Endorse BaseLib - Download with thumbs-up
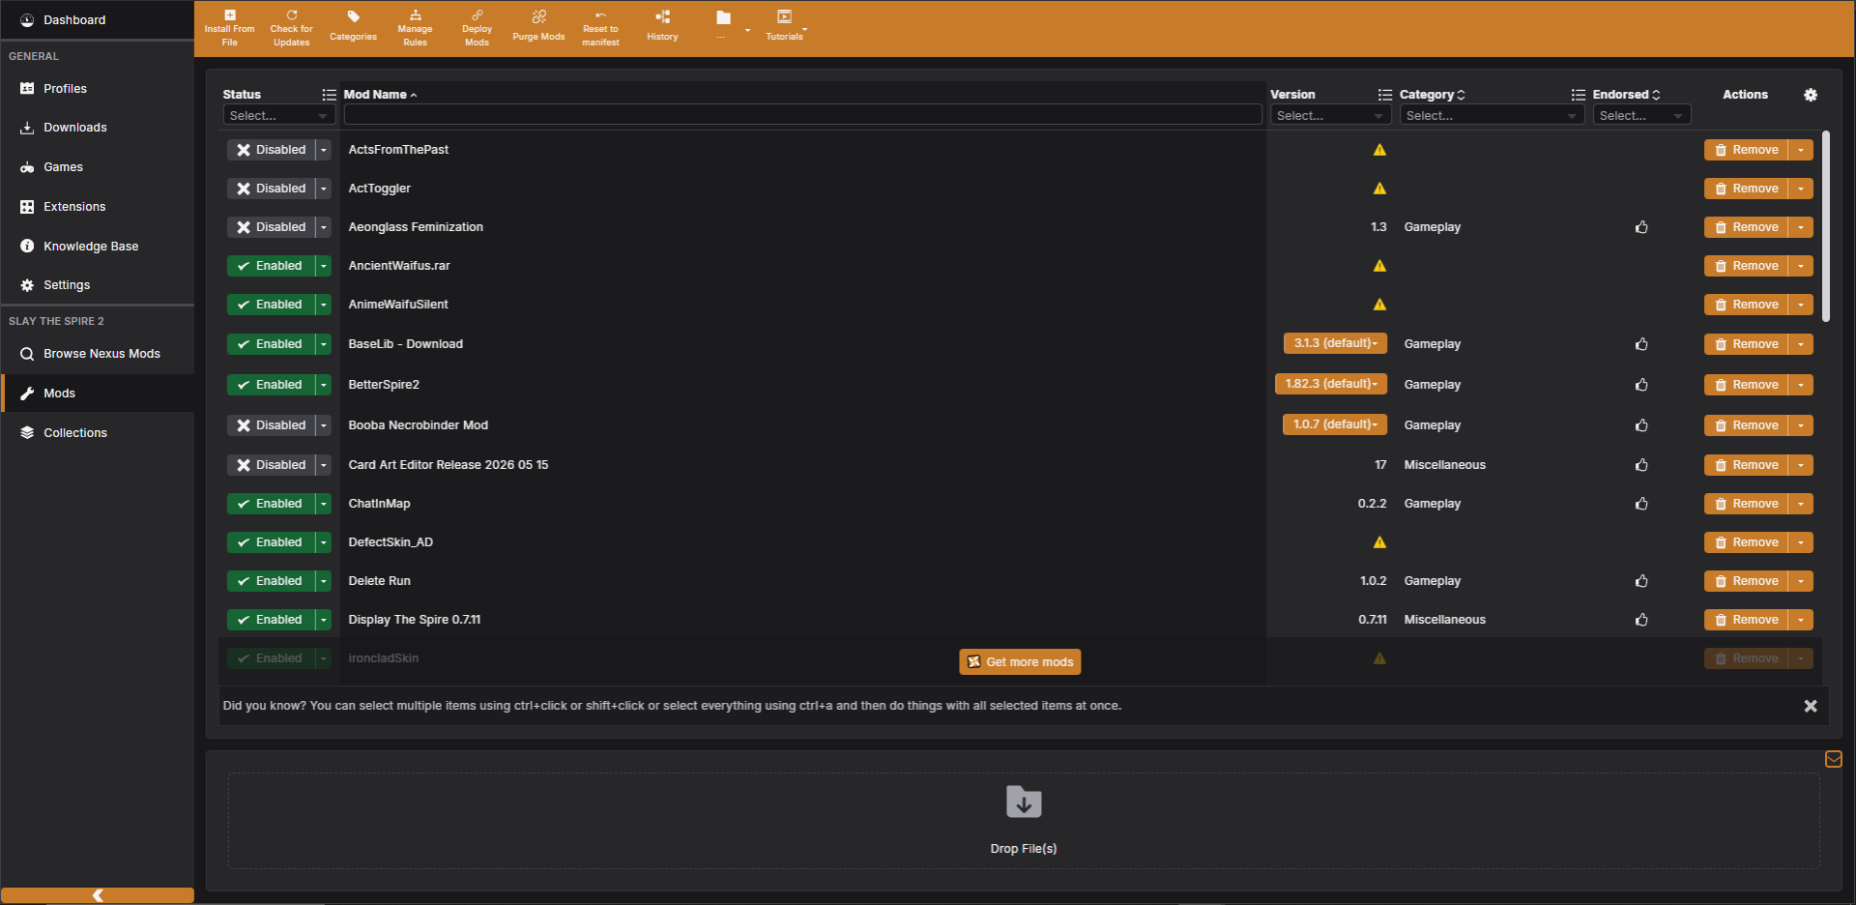 pos(1640,344)
